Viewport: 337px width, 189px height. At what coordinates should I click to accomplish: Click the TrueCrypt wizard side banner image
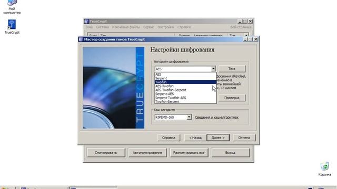click(x=114, y=88)
